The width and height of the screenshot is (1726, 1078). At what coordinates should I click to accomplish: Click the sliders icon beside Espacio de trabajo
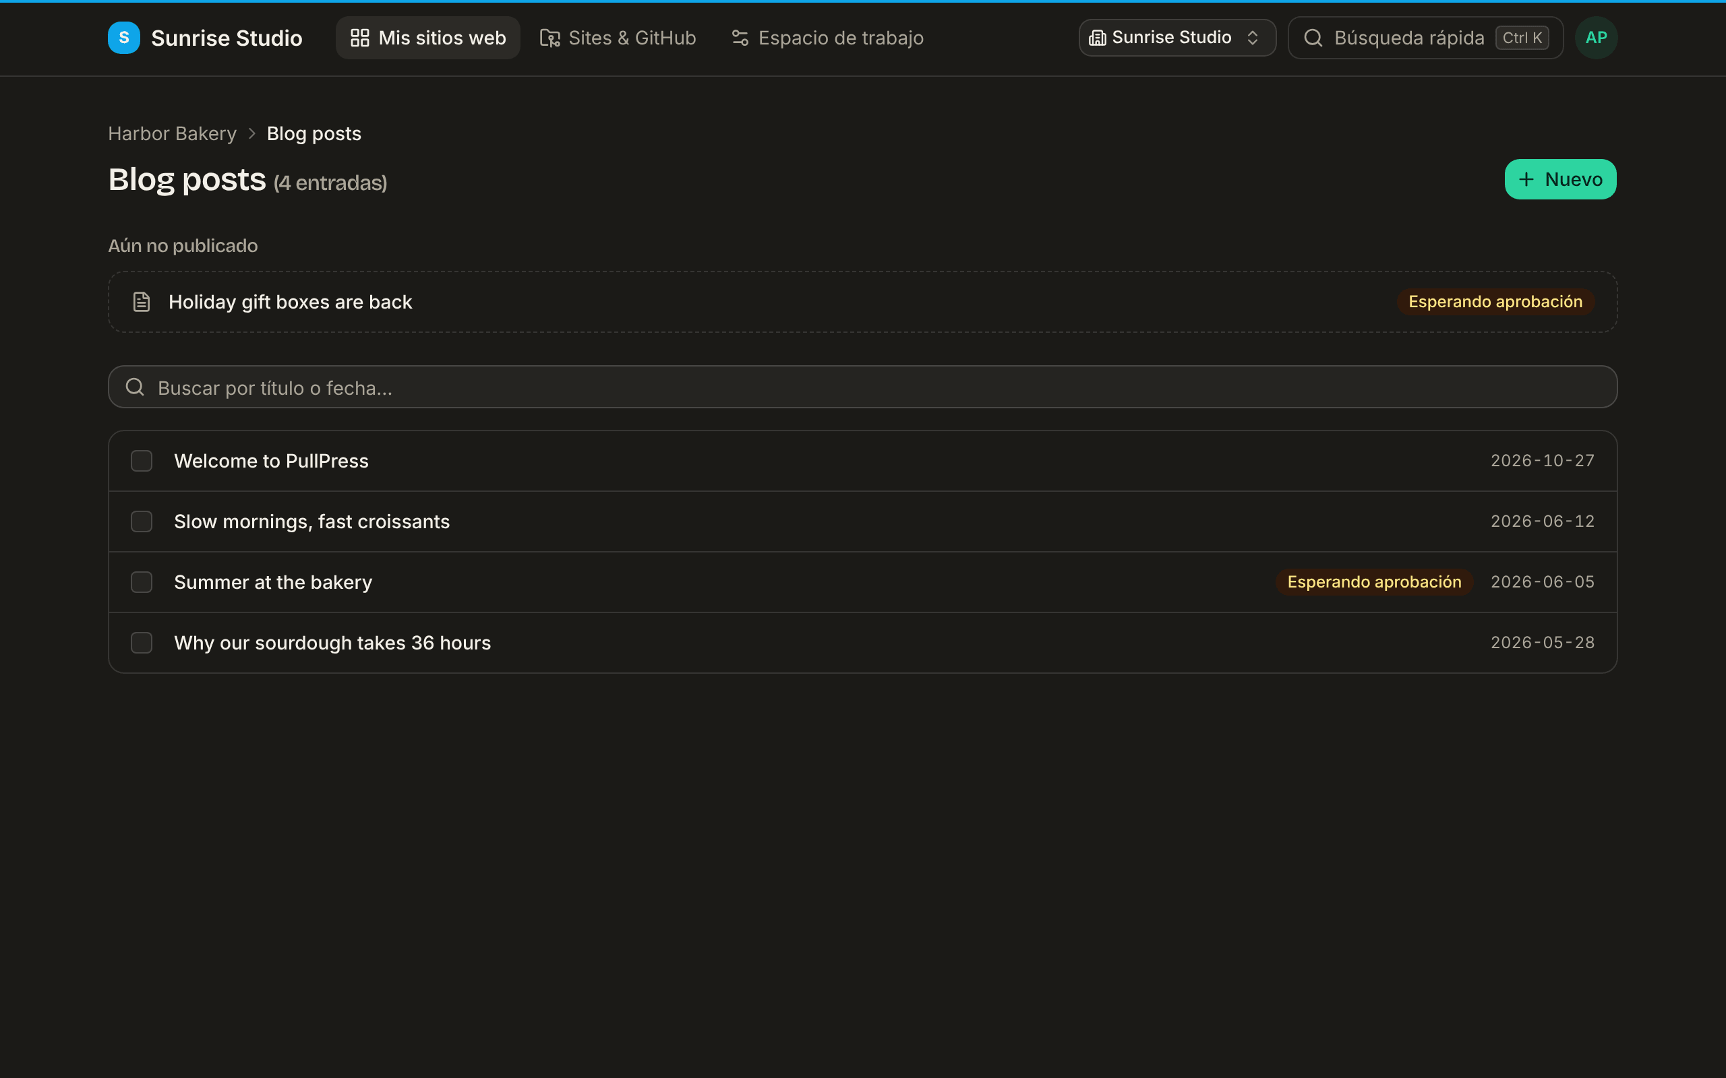(x=740, y=38)
